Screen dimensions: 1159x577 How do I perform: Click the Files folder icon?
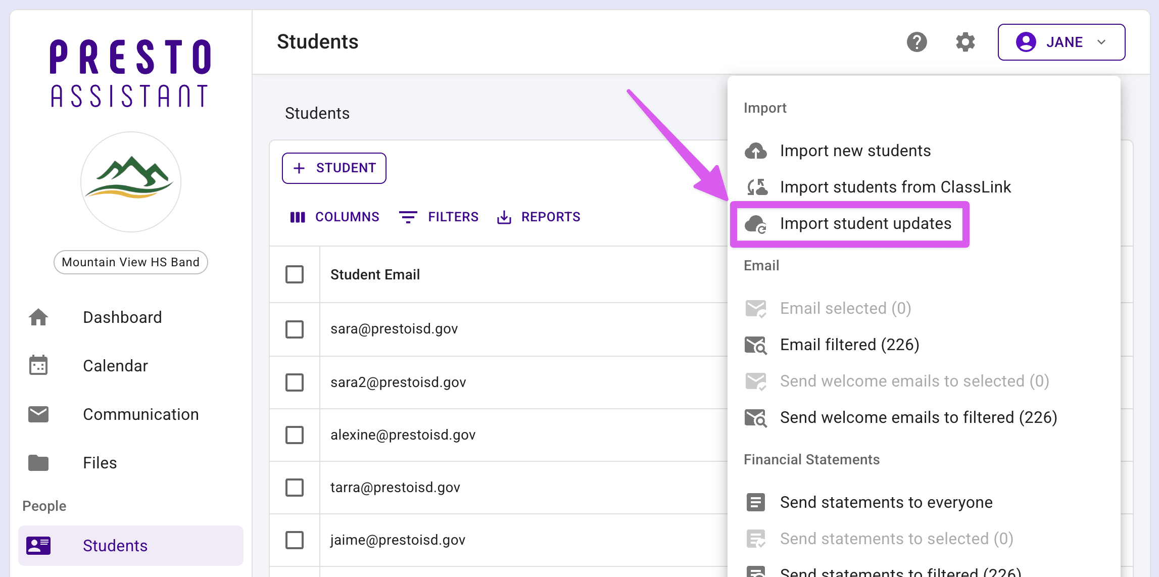click(x=38, y=462)
